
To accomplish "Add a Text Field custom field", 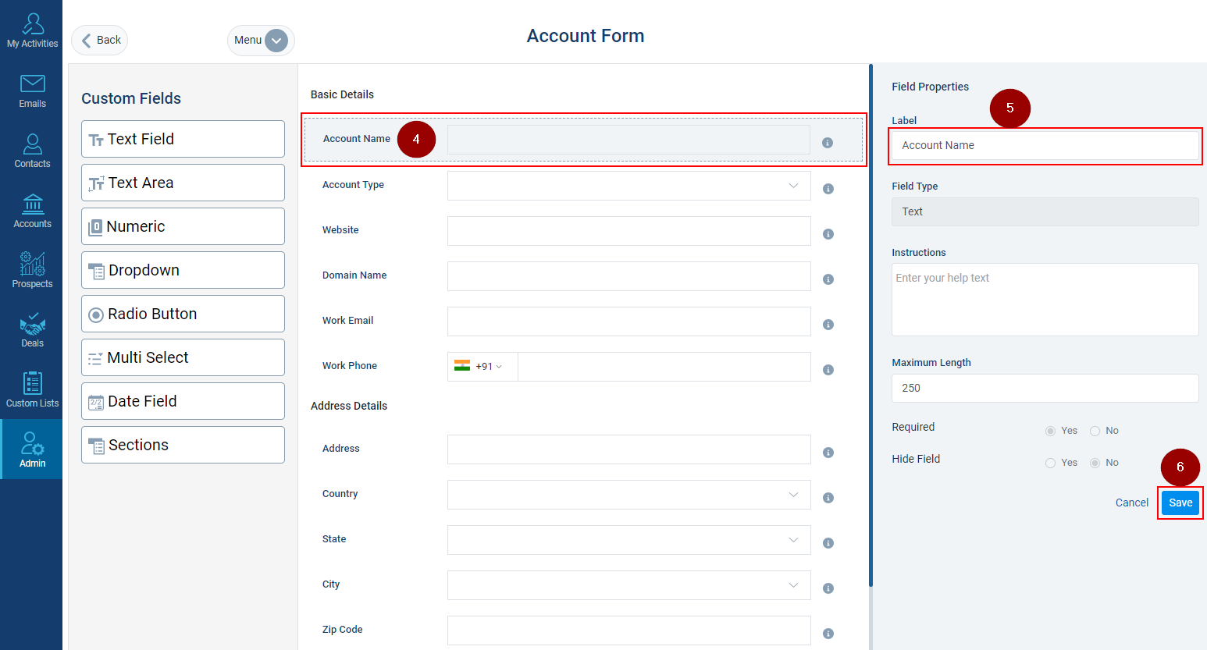I will [183, 139].
